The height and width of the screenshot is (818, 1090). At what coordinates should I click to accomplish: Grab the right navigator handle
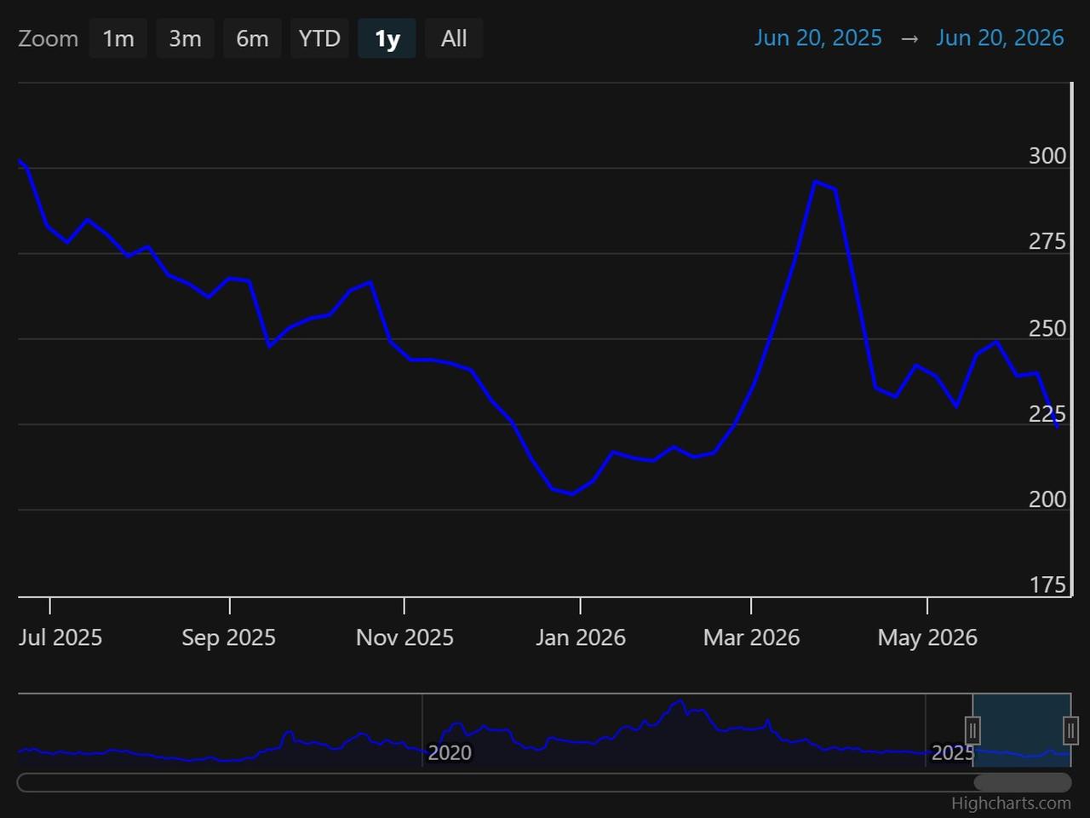(x=1070, y=730)
